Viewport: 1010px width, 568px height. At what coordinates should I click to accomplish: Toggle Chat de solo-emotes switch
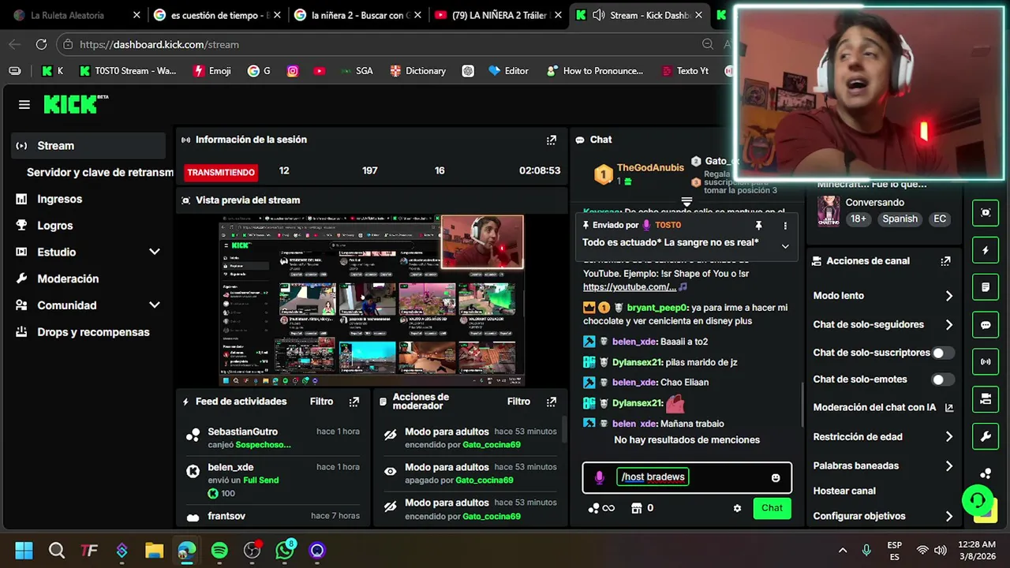pyautogui.click(x=942, y=379)
